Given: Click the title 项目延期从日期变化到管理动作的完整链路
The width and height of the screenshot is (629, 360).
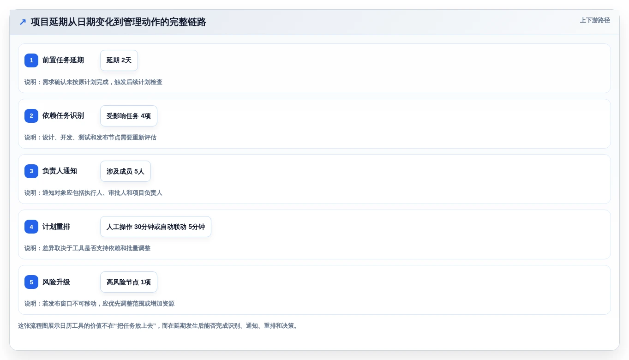Looking at the screenshot, I should click(x=118, y=22).
